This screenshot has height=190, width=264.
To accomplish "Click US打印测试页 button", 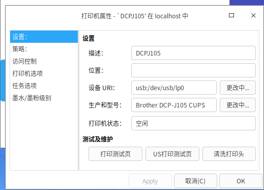I will (x=172, y=154).
